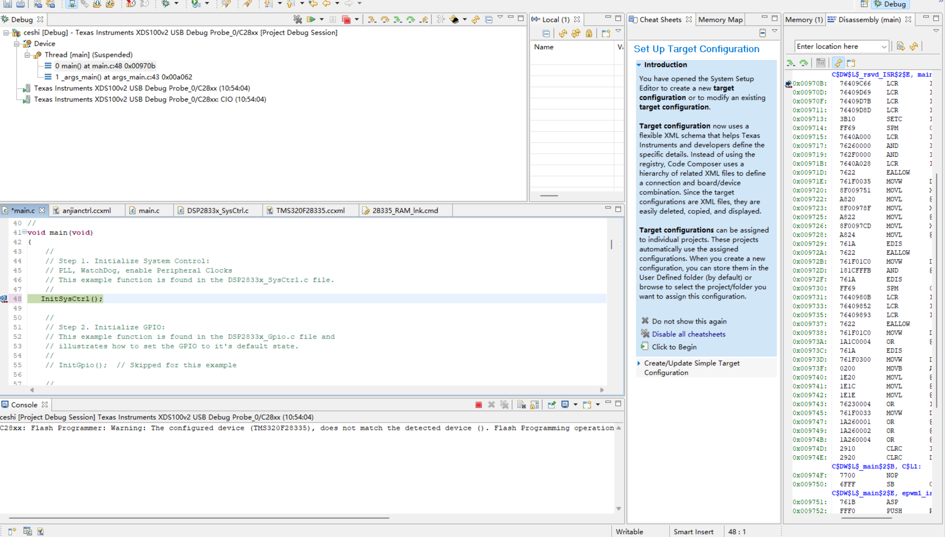Toggle Link with Active Debug Context in Disassembly

click(x=838, y=63)
